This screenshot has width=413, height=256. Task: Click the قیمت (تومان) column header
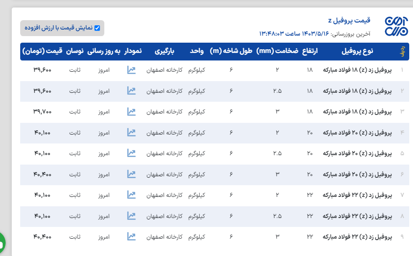coord(43,51)
